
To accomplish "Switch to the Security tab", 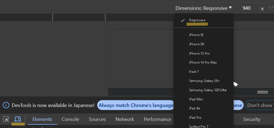I will (x=252, y=119).
